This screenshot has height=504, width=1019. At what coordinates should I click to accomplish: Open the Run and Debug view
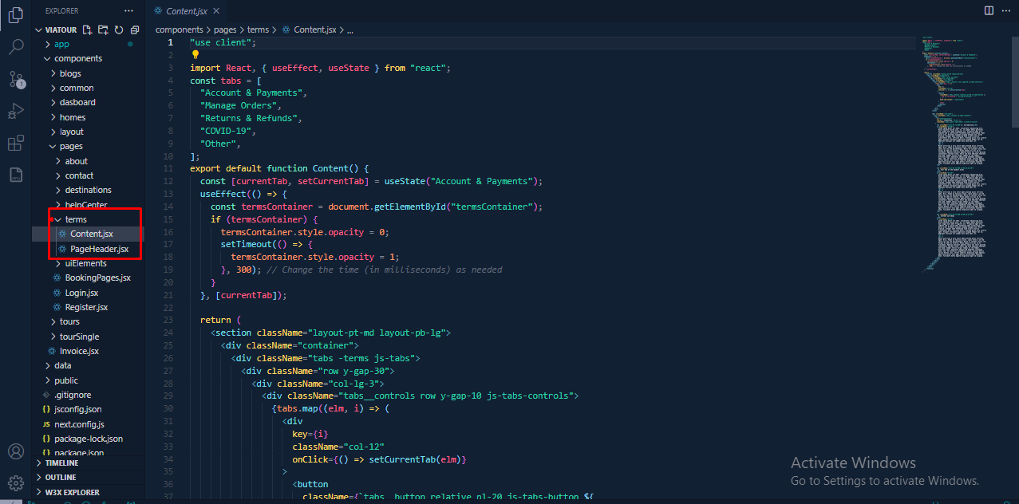click(16, 111)
